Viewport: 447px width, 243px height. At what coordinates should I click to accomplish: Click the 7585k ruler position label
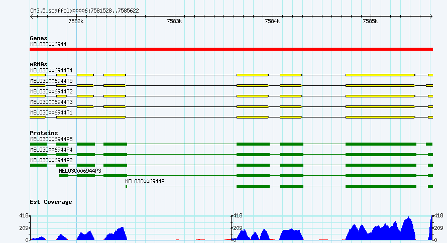pyautogui.click(x=370, y=22)
